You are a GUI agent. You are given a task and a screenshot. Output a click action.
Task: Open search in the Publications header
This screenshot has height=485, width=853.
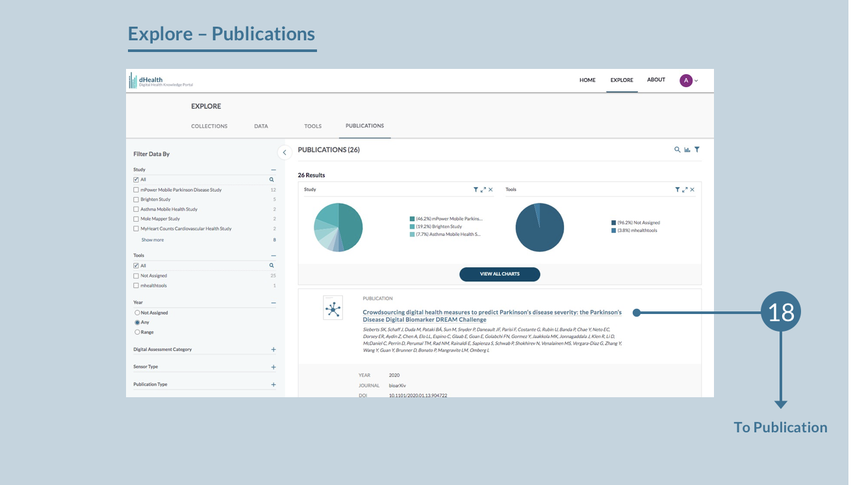(x=678, y=150)
